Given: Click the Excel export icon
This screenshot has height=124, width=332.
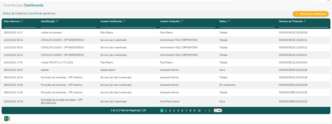Looking at the screenshot, I should pyautogui.click(x=7, y=119).
